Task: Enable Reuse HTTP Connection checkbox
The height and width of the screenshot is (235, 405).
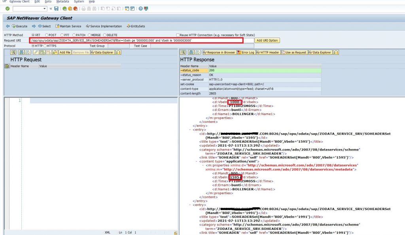Action: pyautogui.click(x=178, y=35)
